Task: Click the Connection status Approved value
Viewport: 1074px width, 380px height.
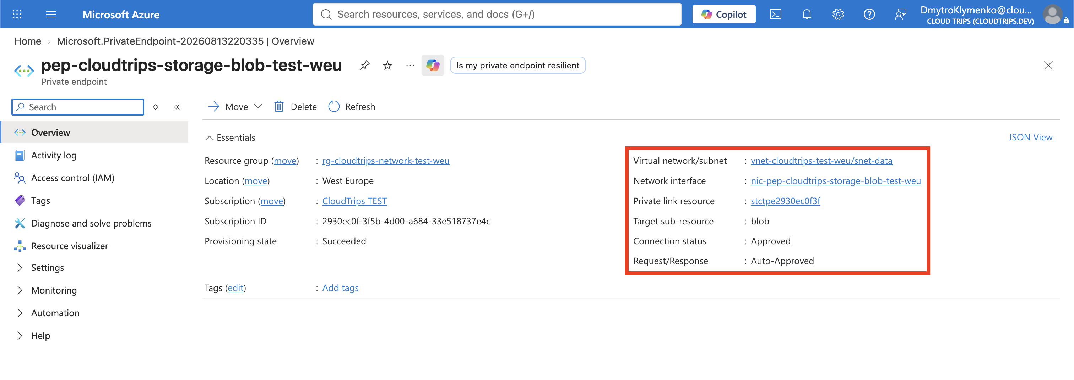Action: (770, 241)
